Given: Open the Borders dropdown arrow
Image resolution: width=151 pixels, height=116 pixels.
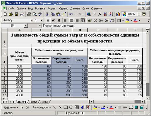Looking at the screenshot, I should click(x=123, y=20).
